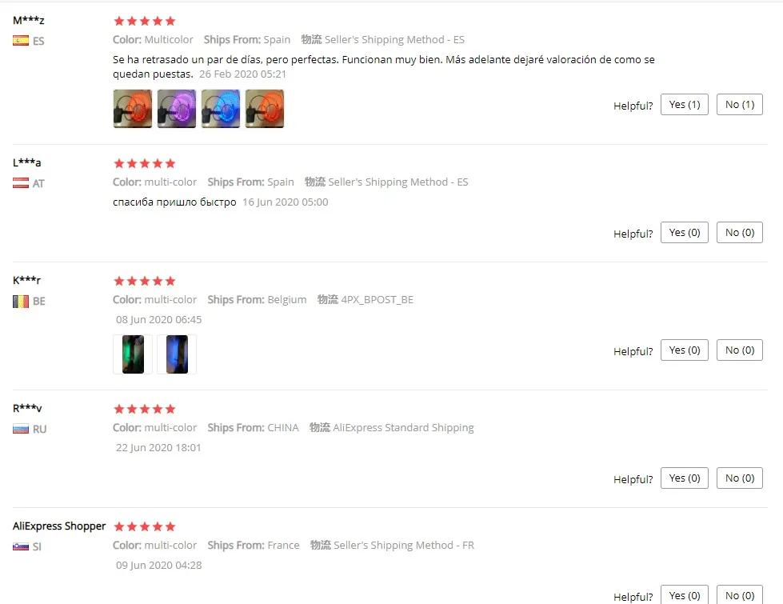The width and height of the screenshot is (783, 604).
Task: Open the purple LED photo thumbnail
Action: click(177, 109)
